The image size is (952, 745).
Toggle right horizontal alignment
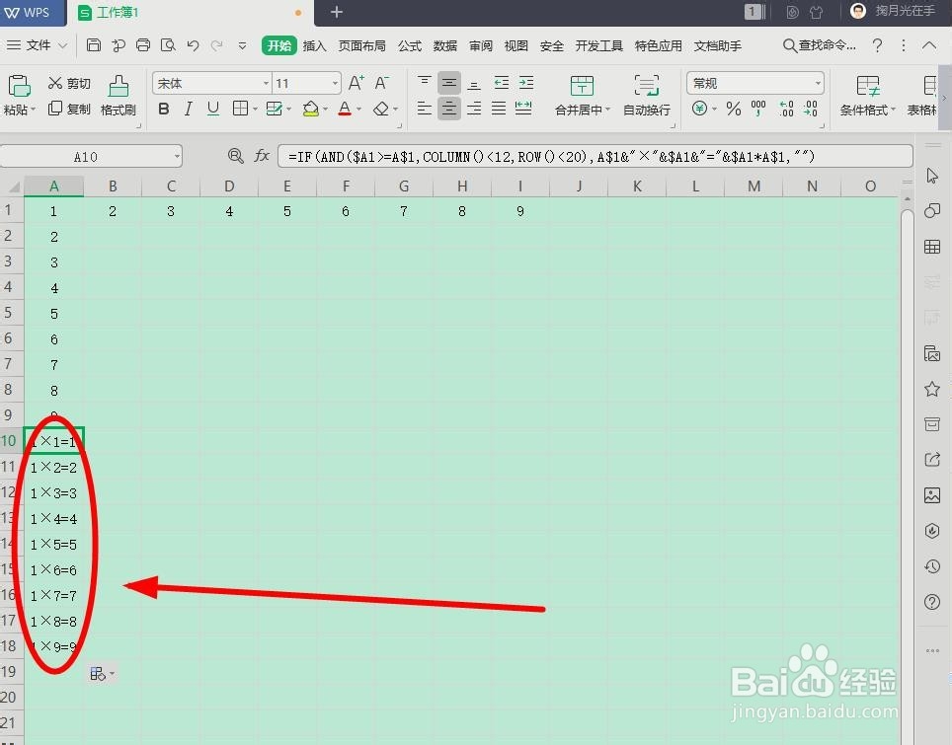click(x=474, y=109)
